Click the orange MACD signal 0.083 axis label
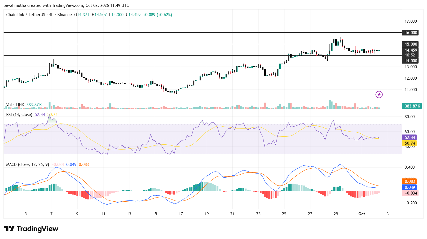Viewport: 427px width, 239px height. click(409, 181)
